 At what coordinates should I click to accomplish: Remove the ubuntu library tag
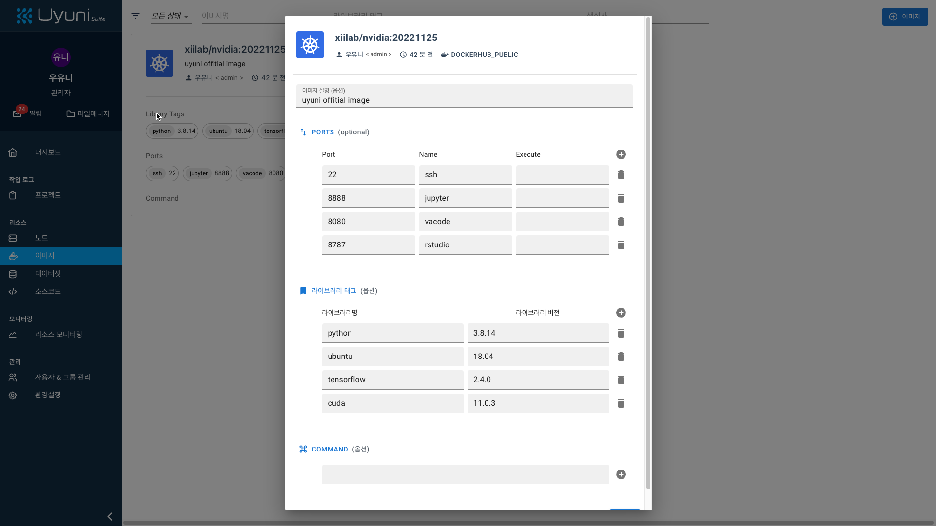click(x=621, y=357)
